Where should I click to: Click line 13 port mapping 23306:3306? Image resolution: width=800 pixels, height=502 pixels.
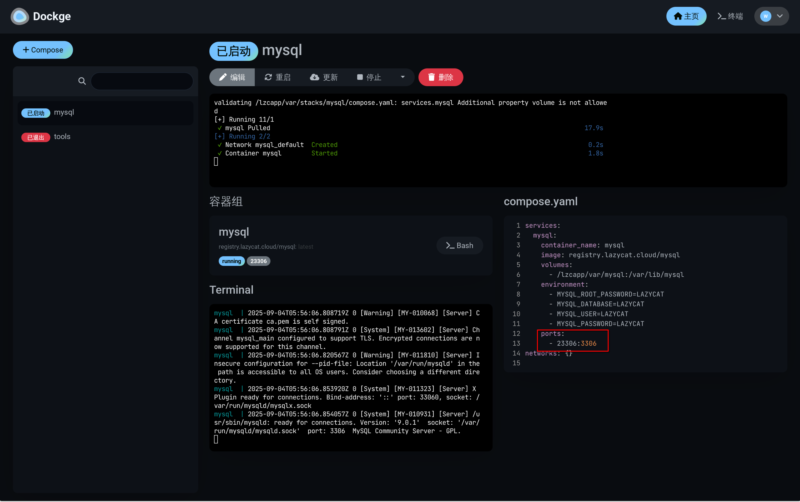(x=577, y=343)
